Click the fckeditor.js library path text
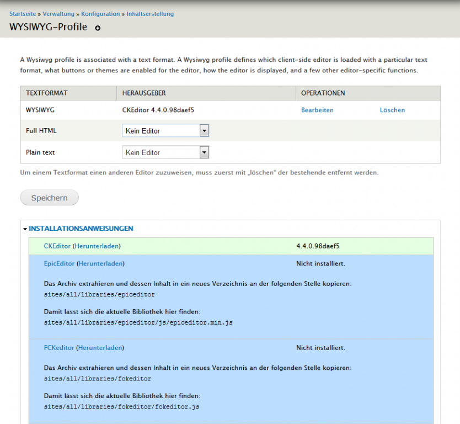The image size is (460, 424). coord(121,407)
